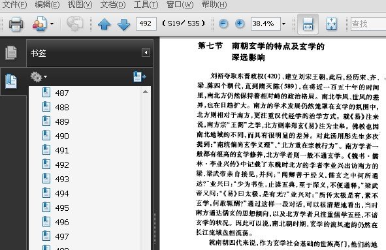Open the 窗口(W) menu
Screen dimensions: 386x250
[x=180, y=5]
